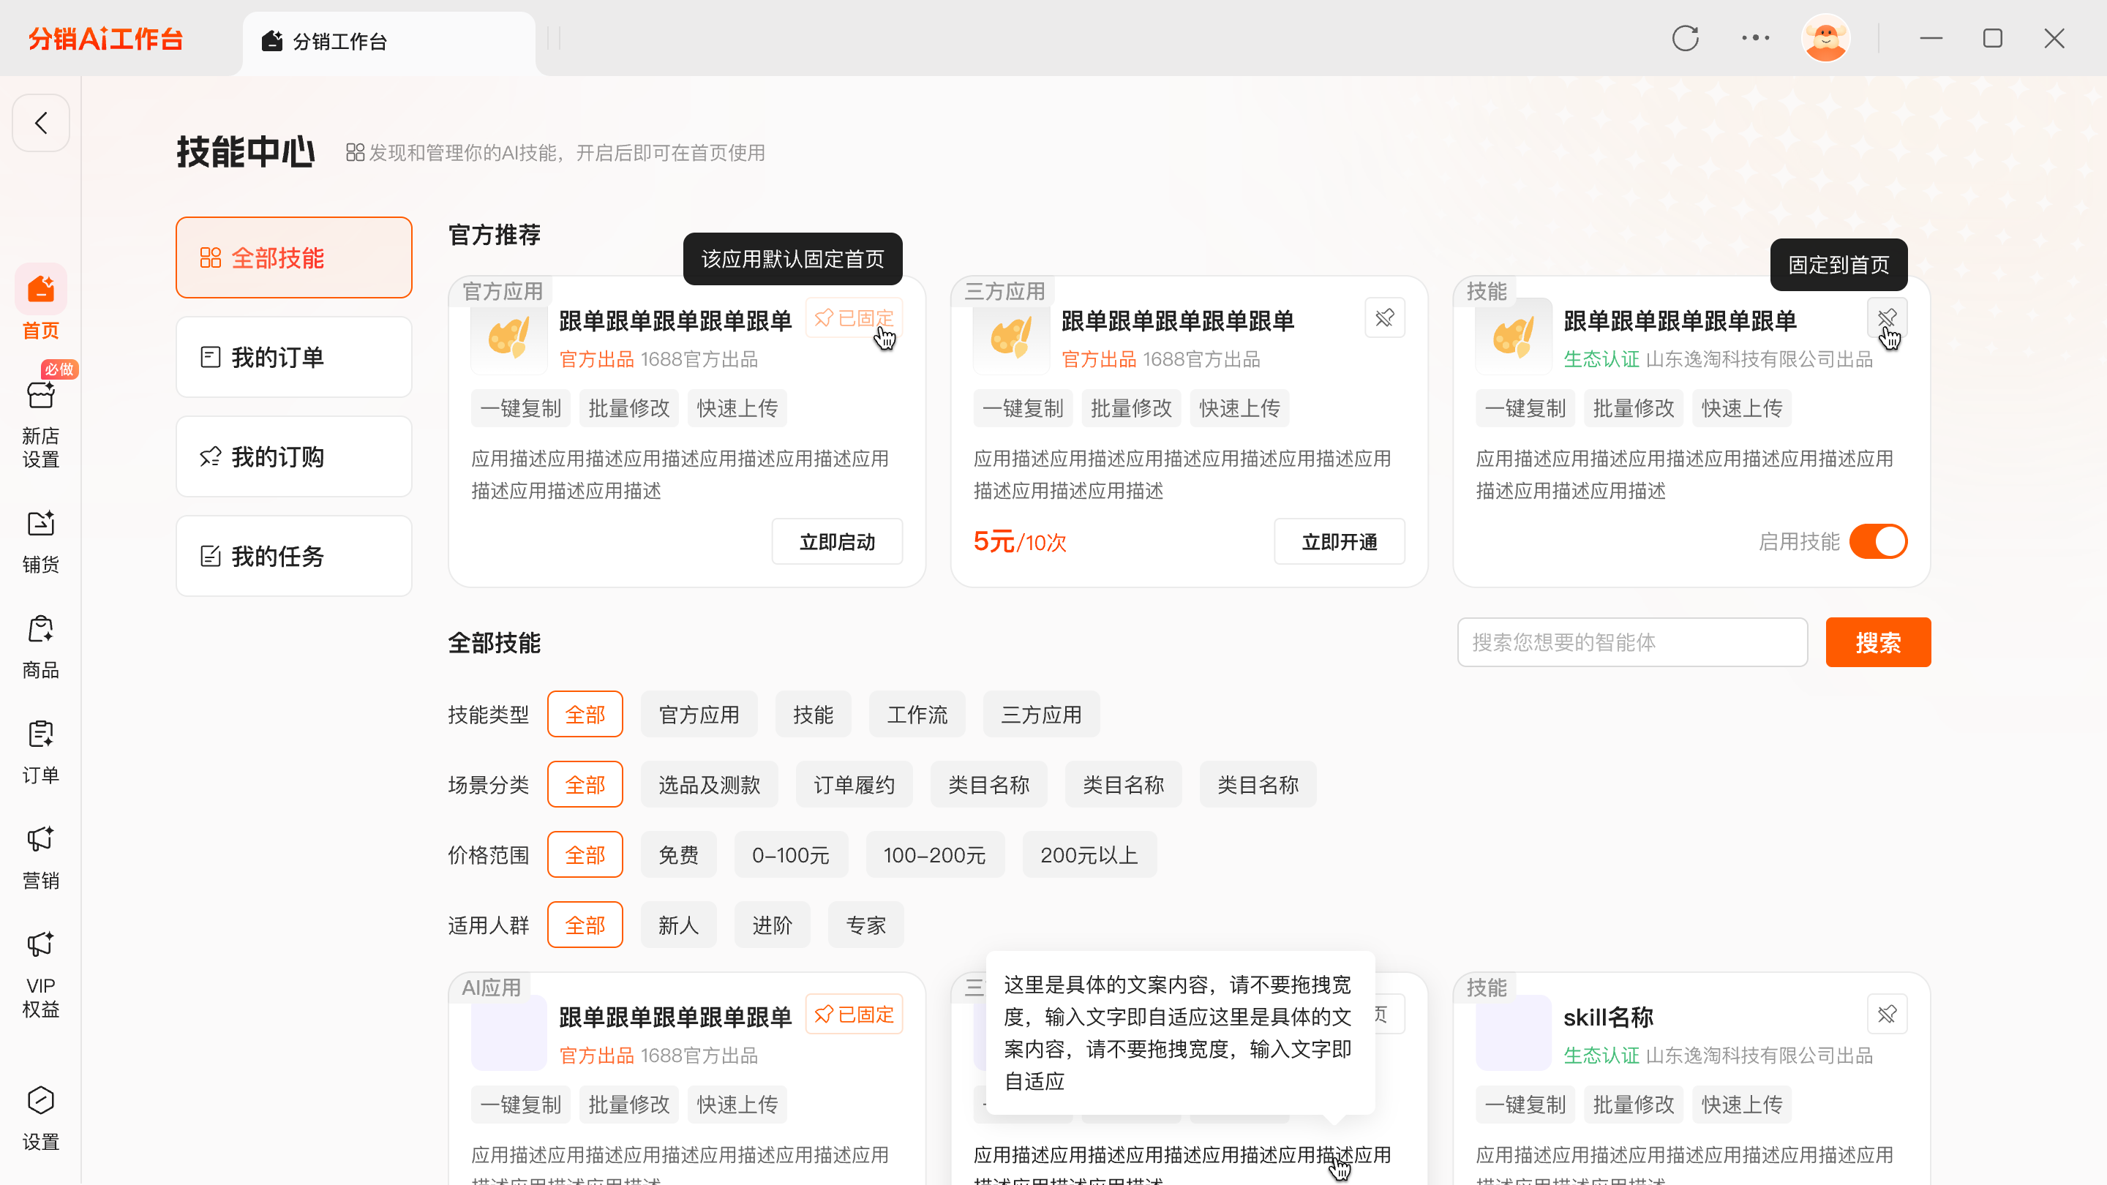The width and height of the screenshot is (2107, 1185).
Task: Open 我的订单 menu item
Action: point(293,358)
